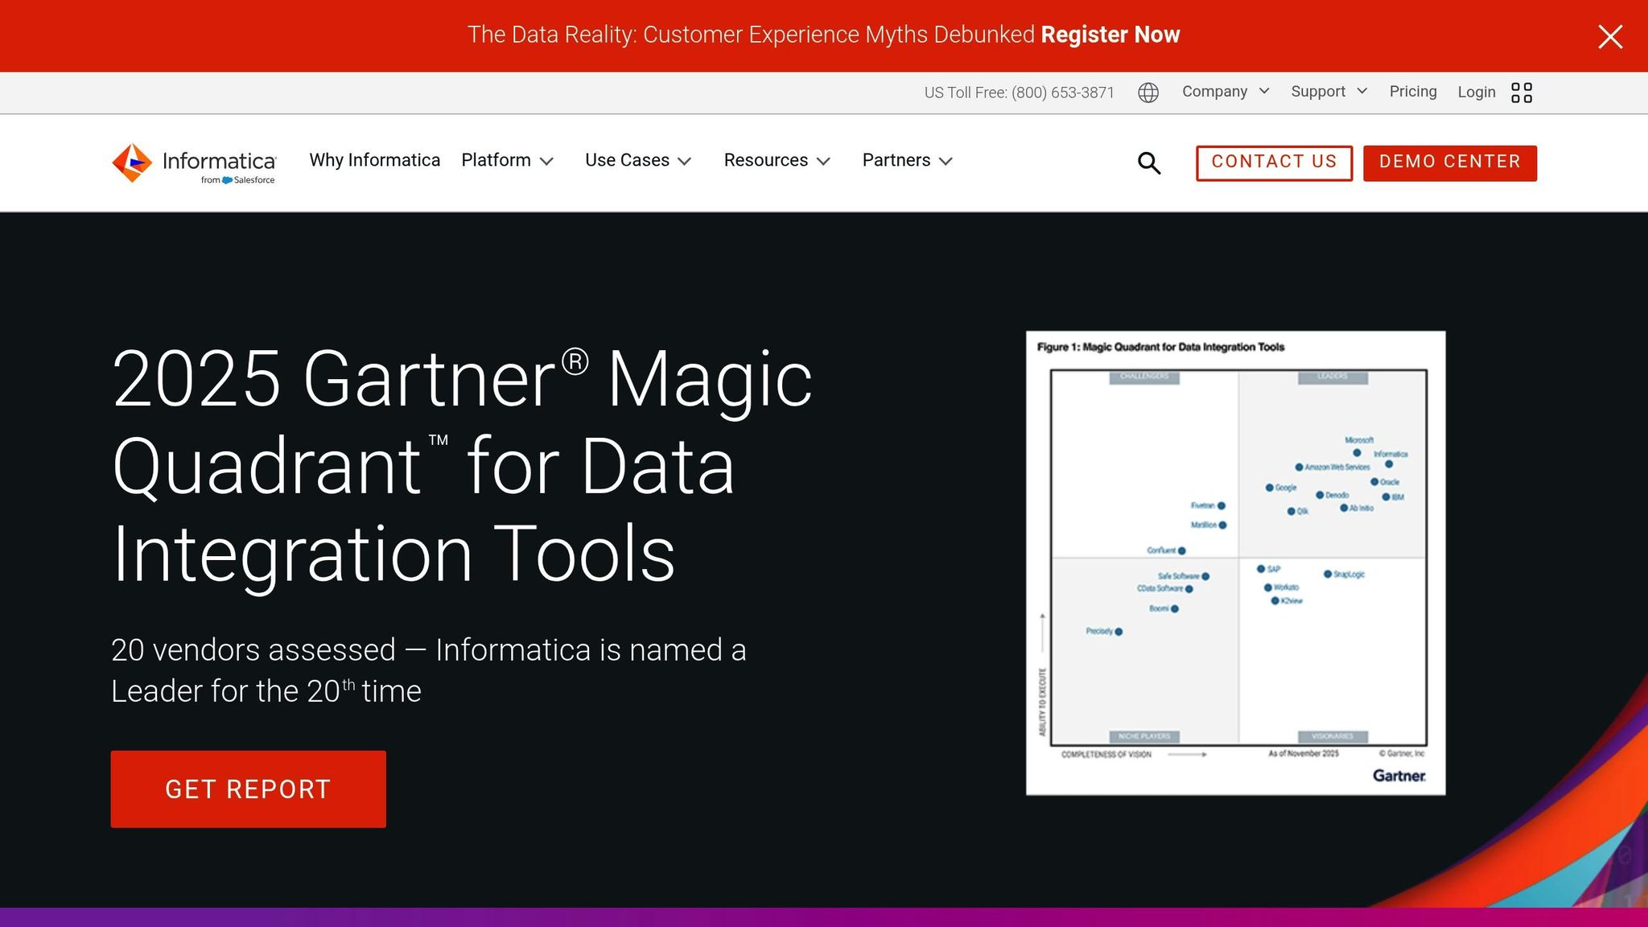Click the GET REPORT button
Viewport: 1648px width, 927px height.
(x=248, y=789)
